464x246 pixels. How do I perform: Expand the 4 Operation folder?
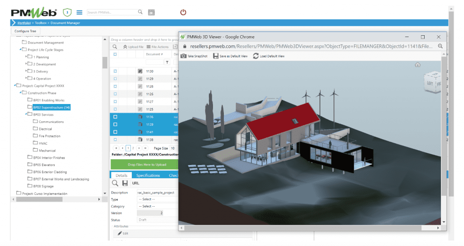tap(26, 78)
